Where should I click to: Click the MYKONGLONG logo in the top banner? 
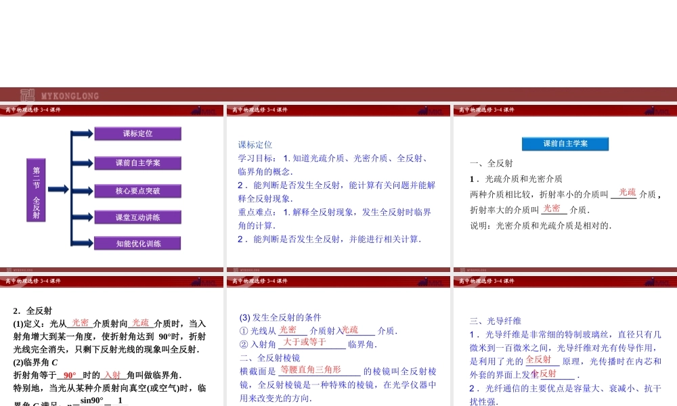(60, 95)
